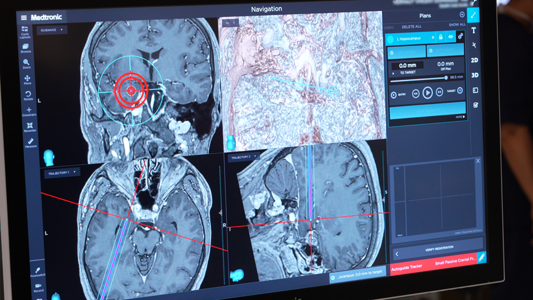
Task: Open L hippocampus plan settings gears
Action: click(461, 36)
